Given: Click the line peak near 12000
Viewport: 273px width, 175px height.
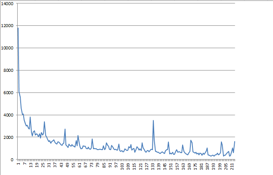Looking at the screenshot, I should [18, 28].
